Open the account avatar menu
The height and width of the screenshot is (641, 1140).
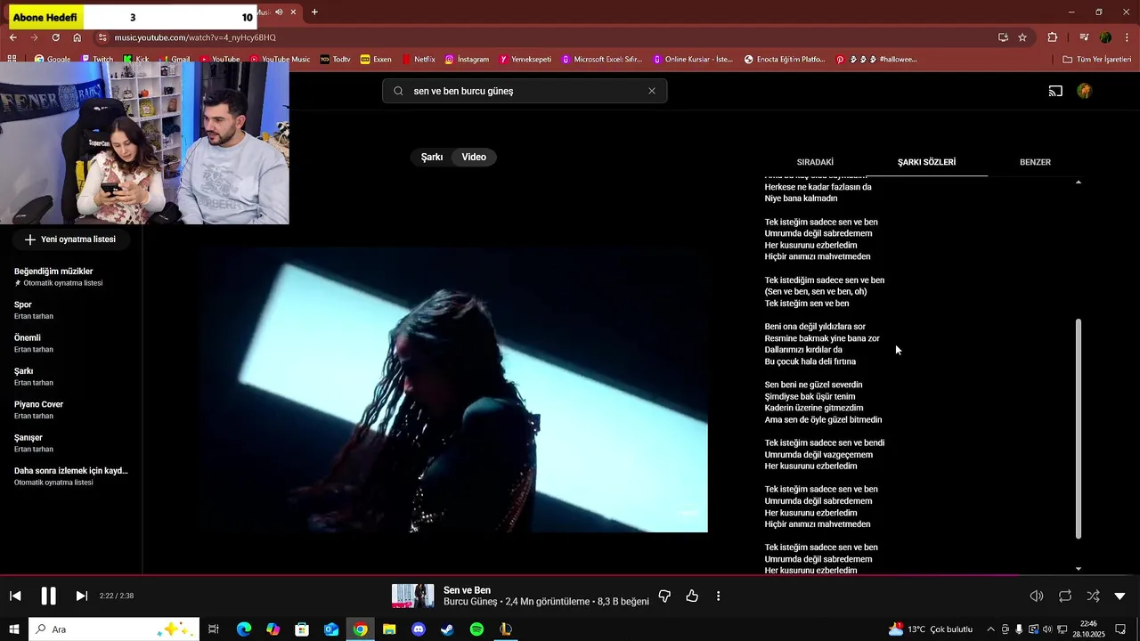(1084, 91)
